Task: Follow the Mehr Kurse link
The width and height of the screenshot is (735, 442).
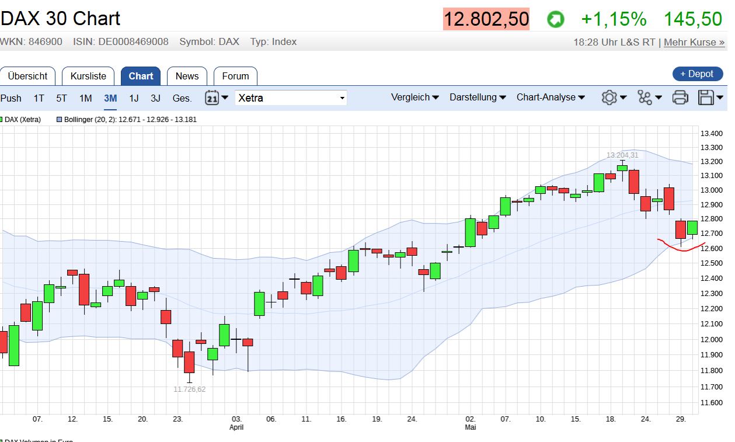Action: [694, 42]
